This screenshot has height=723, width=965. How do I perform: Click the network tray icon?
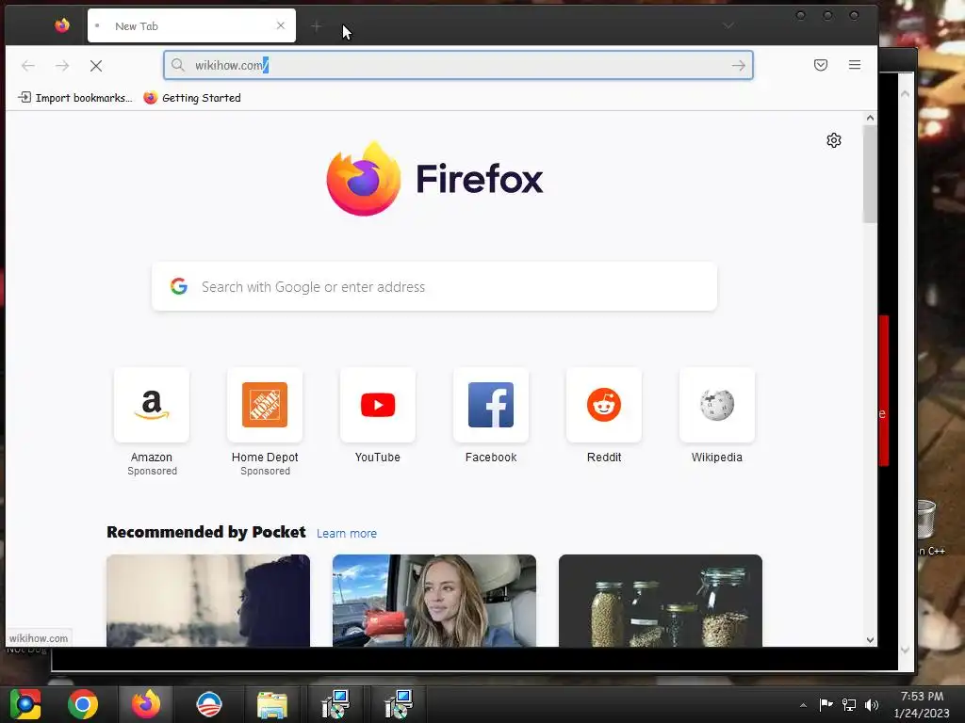pos(849,705)
